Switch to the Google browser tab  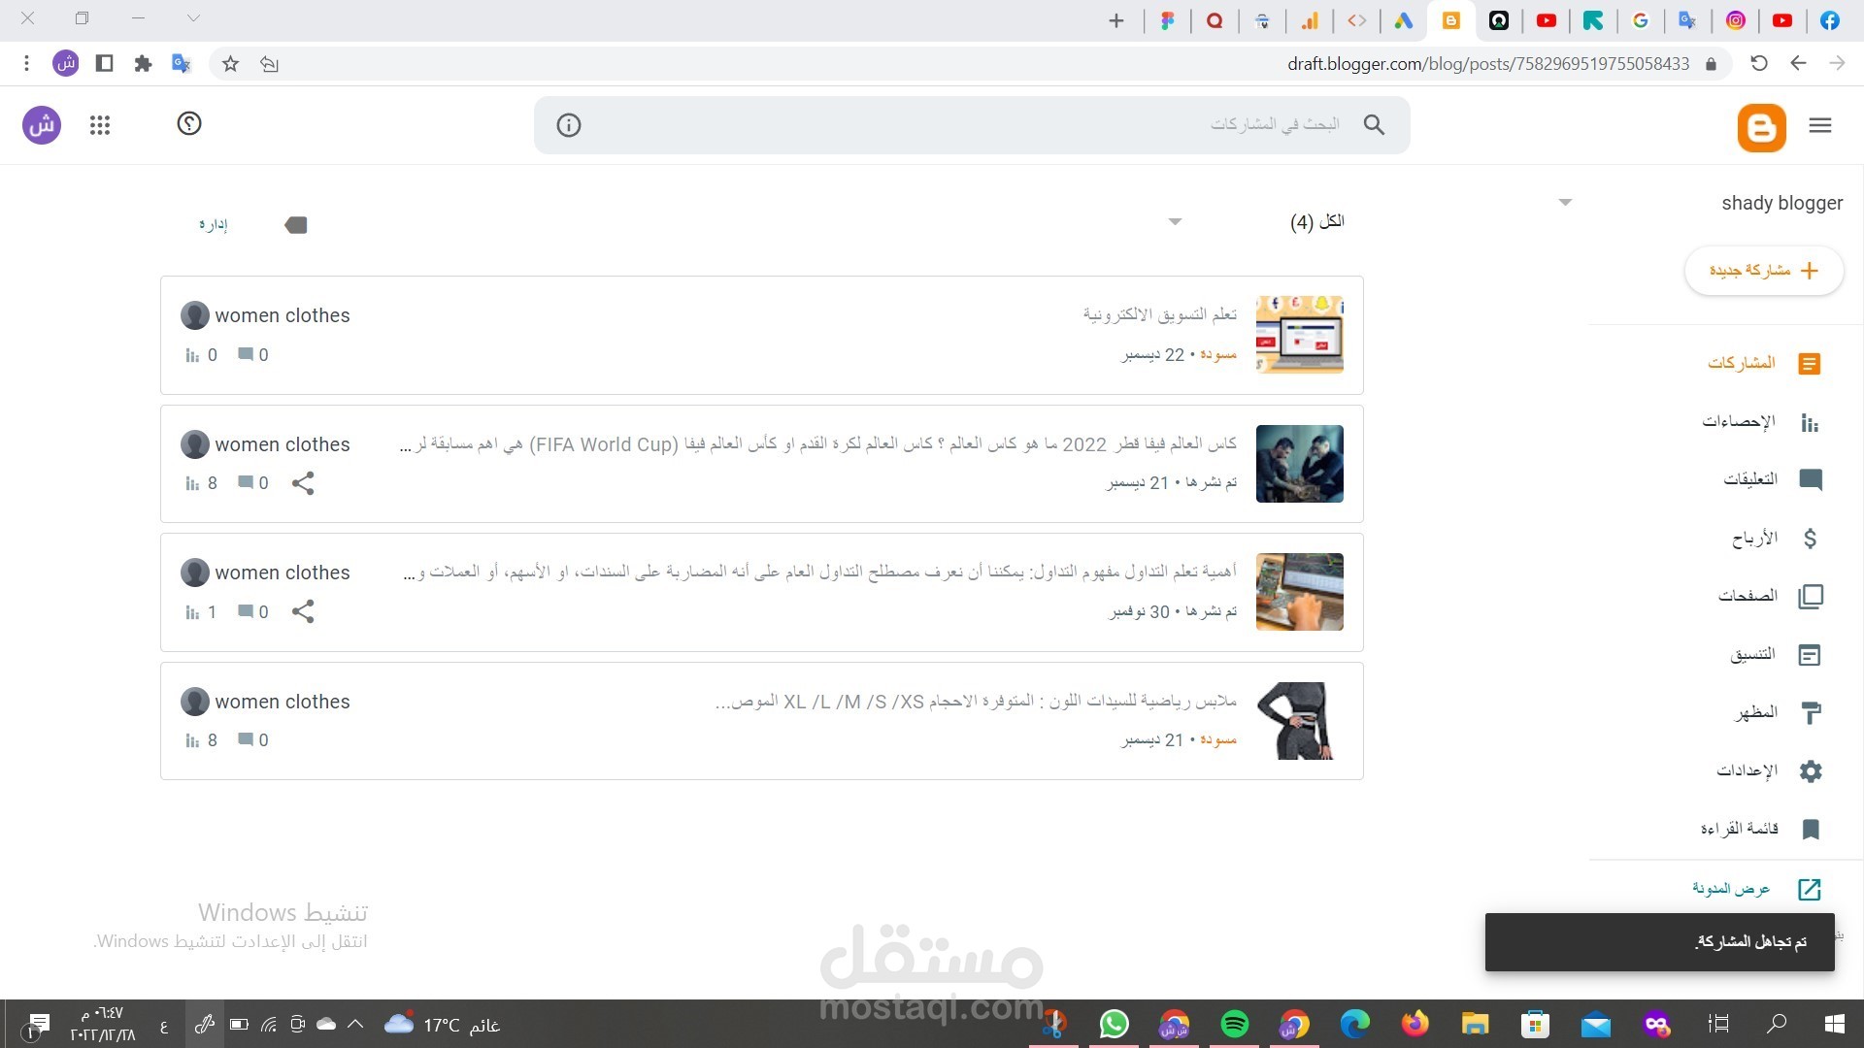pos(1641,20)
